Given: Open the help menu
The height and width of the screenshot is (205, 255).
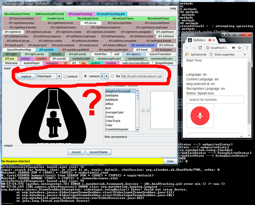Looking at the screenshot, I should pos(173,8).
